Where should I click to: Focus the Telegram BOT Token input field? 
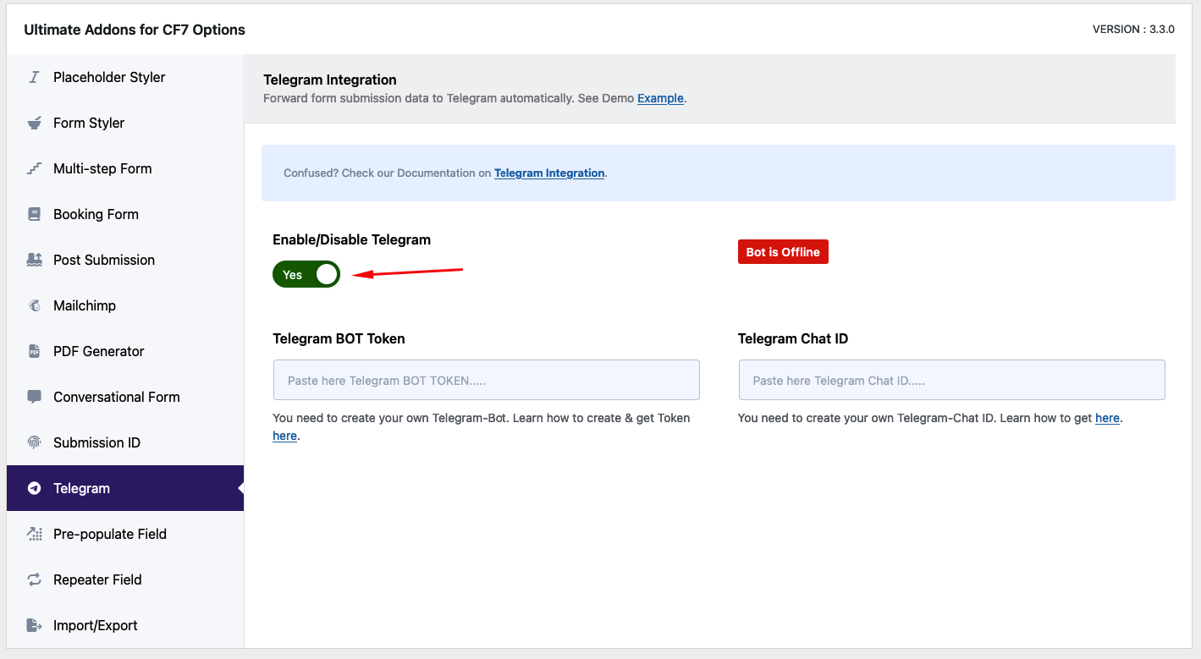486,380
